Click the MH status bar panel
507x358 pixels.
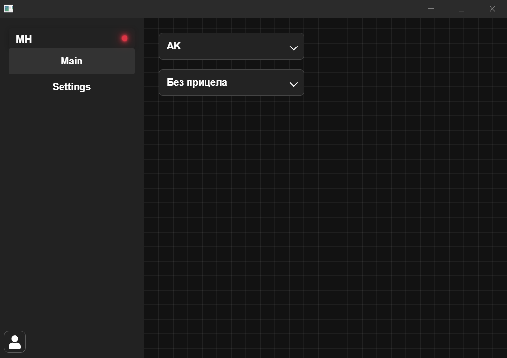click(x=73, y=39)
